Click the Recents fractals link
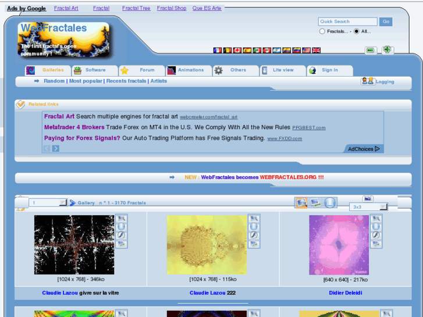 coord(126,81)
